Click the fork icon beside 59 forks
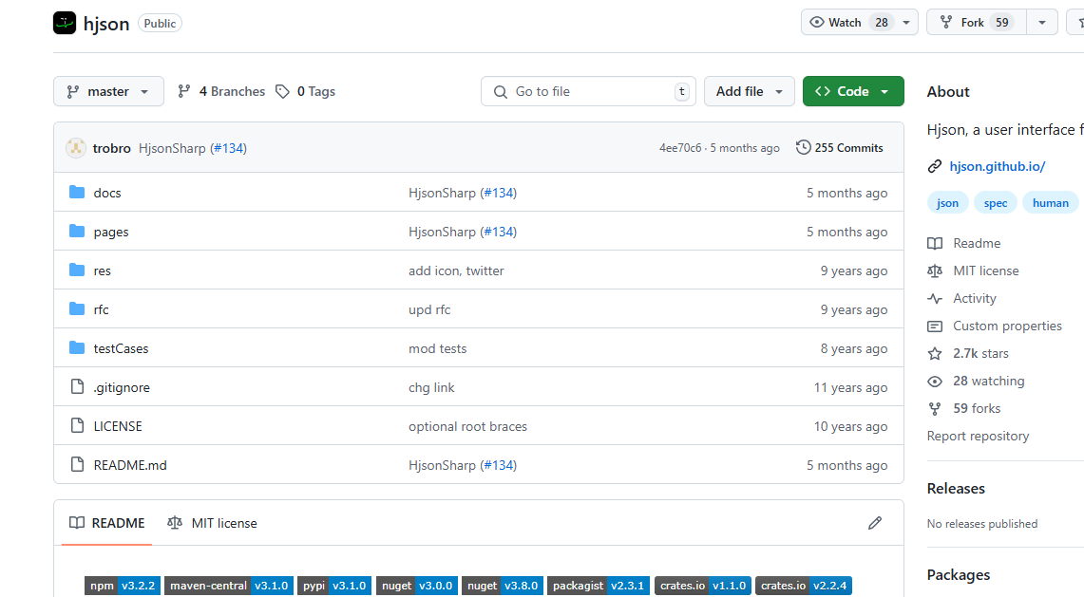1084x597 pixels. [x=935, y=409]
